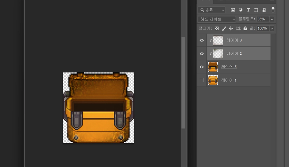Click the 레이어 1 layer name

pyautogui.click(x=229, y=80)
